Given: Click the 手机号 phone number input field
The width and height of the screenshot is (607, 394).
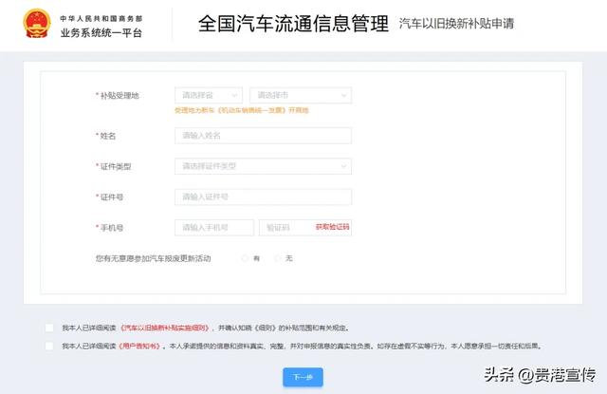Looking at the screenshot, I should pyautogui.click(x=214, y=228).
